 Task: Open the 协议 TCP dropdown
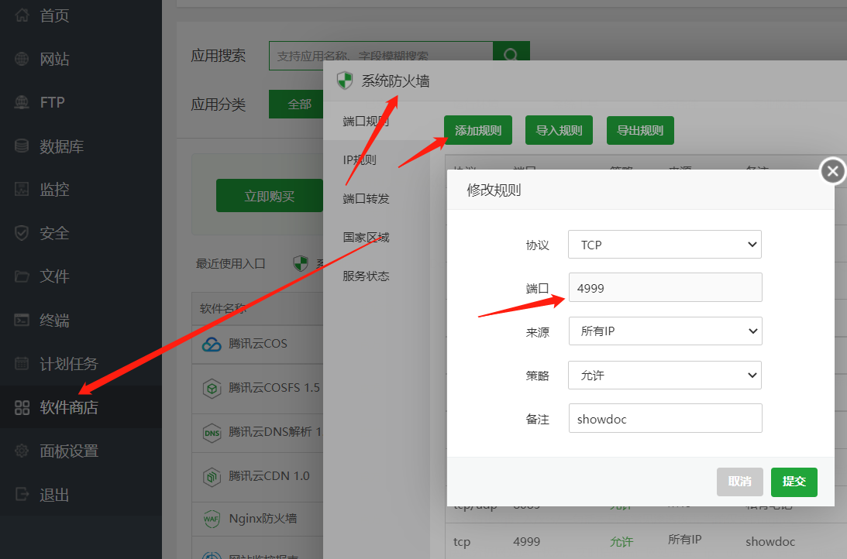tap(664, 245)
